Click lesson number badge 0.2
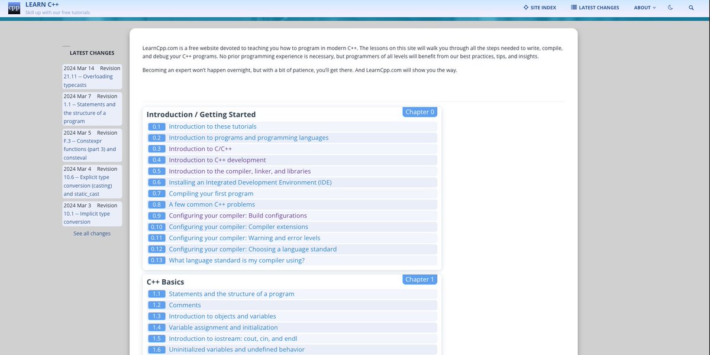 pos(156,138)
